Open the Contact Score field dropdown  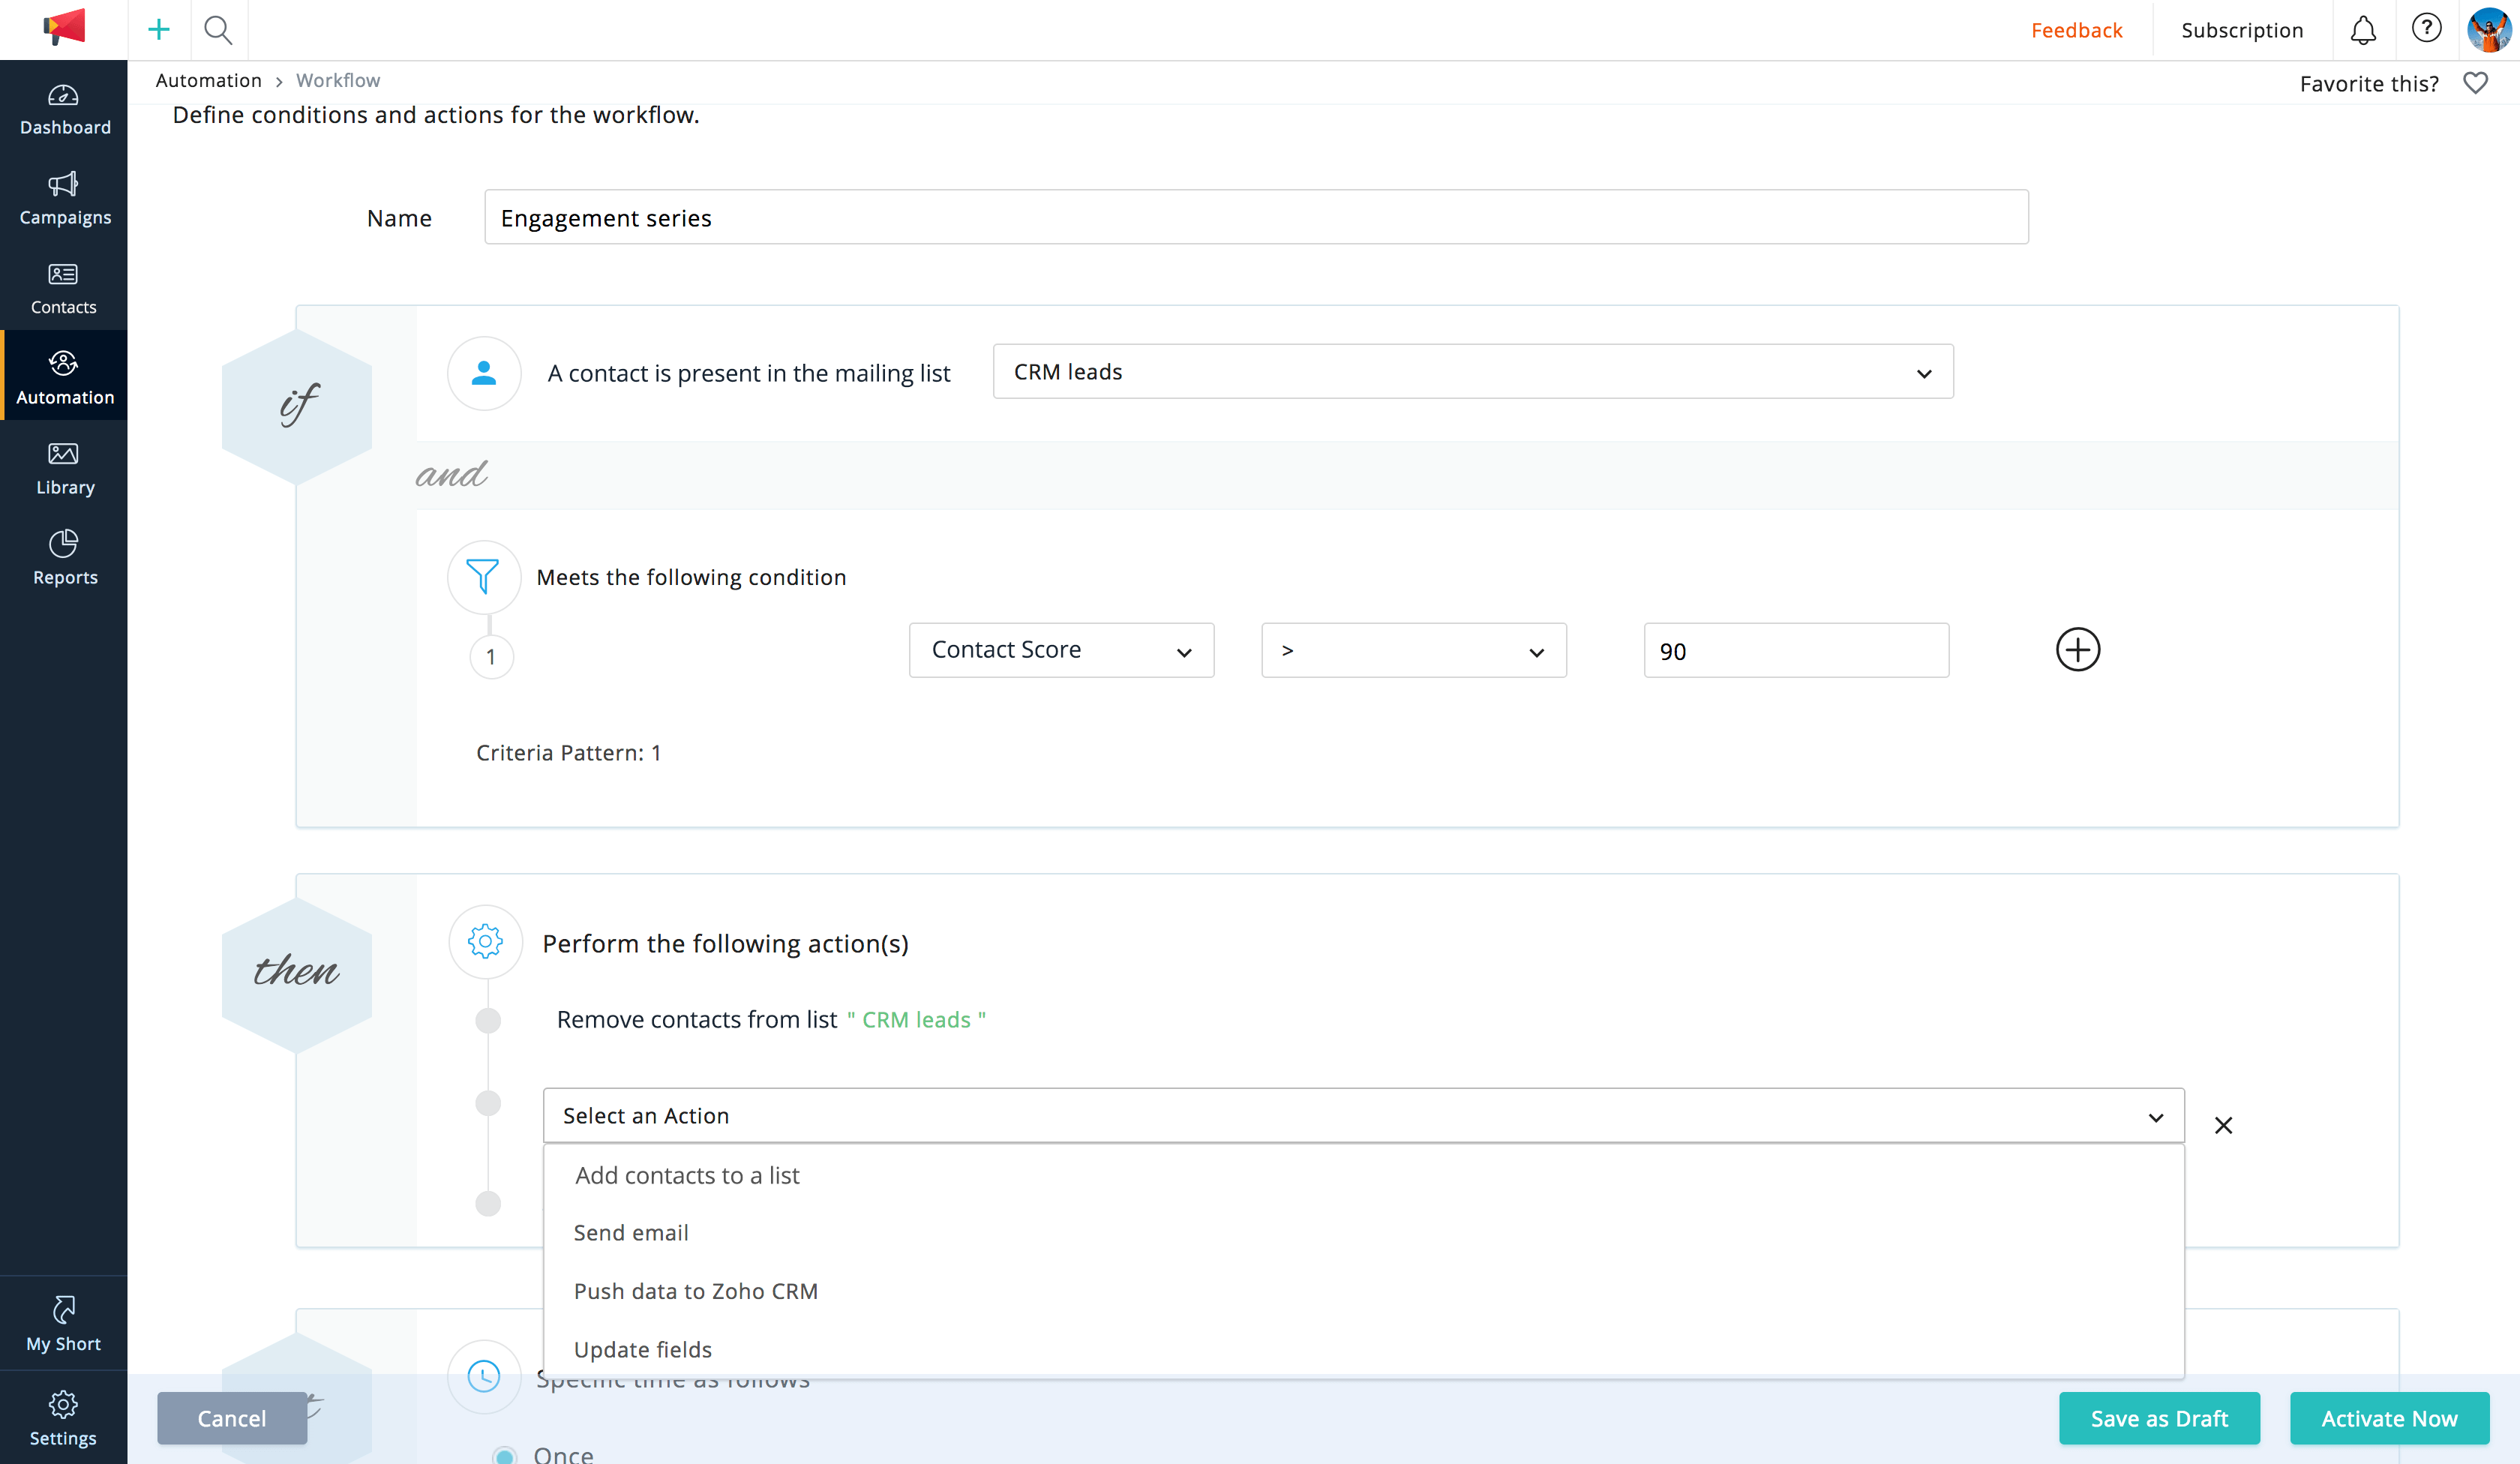(x=1062, y=650)
